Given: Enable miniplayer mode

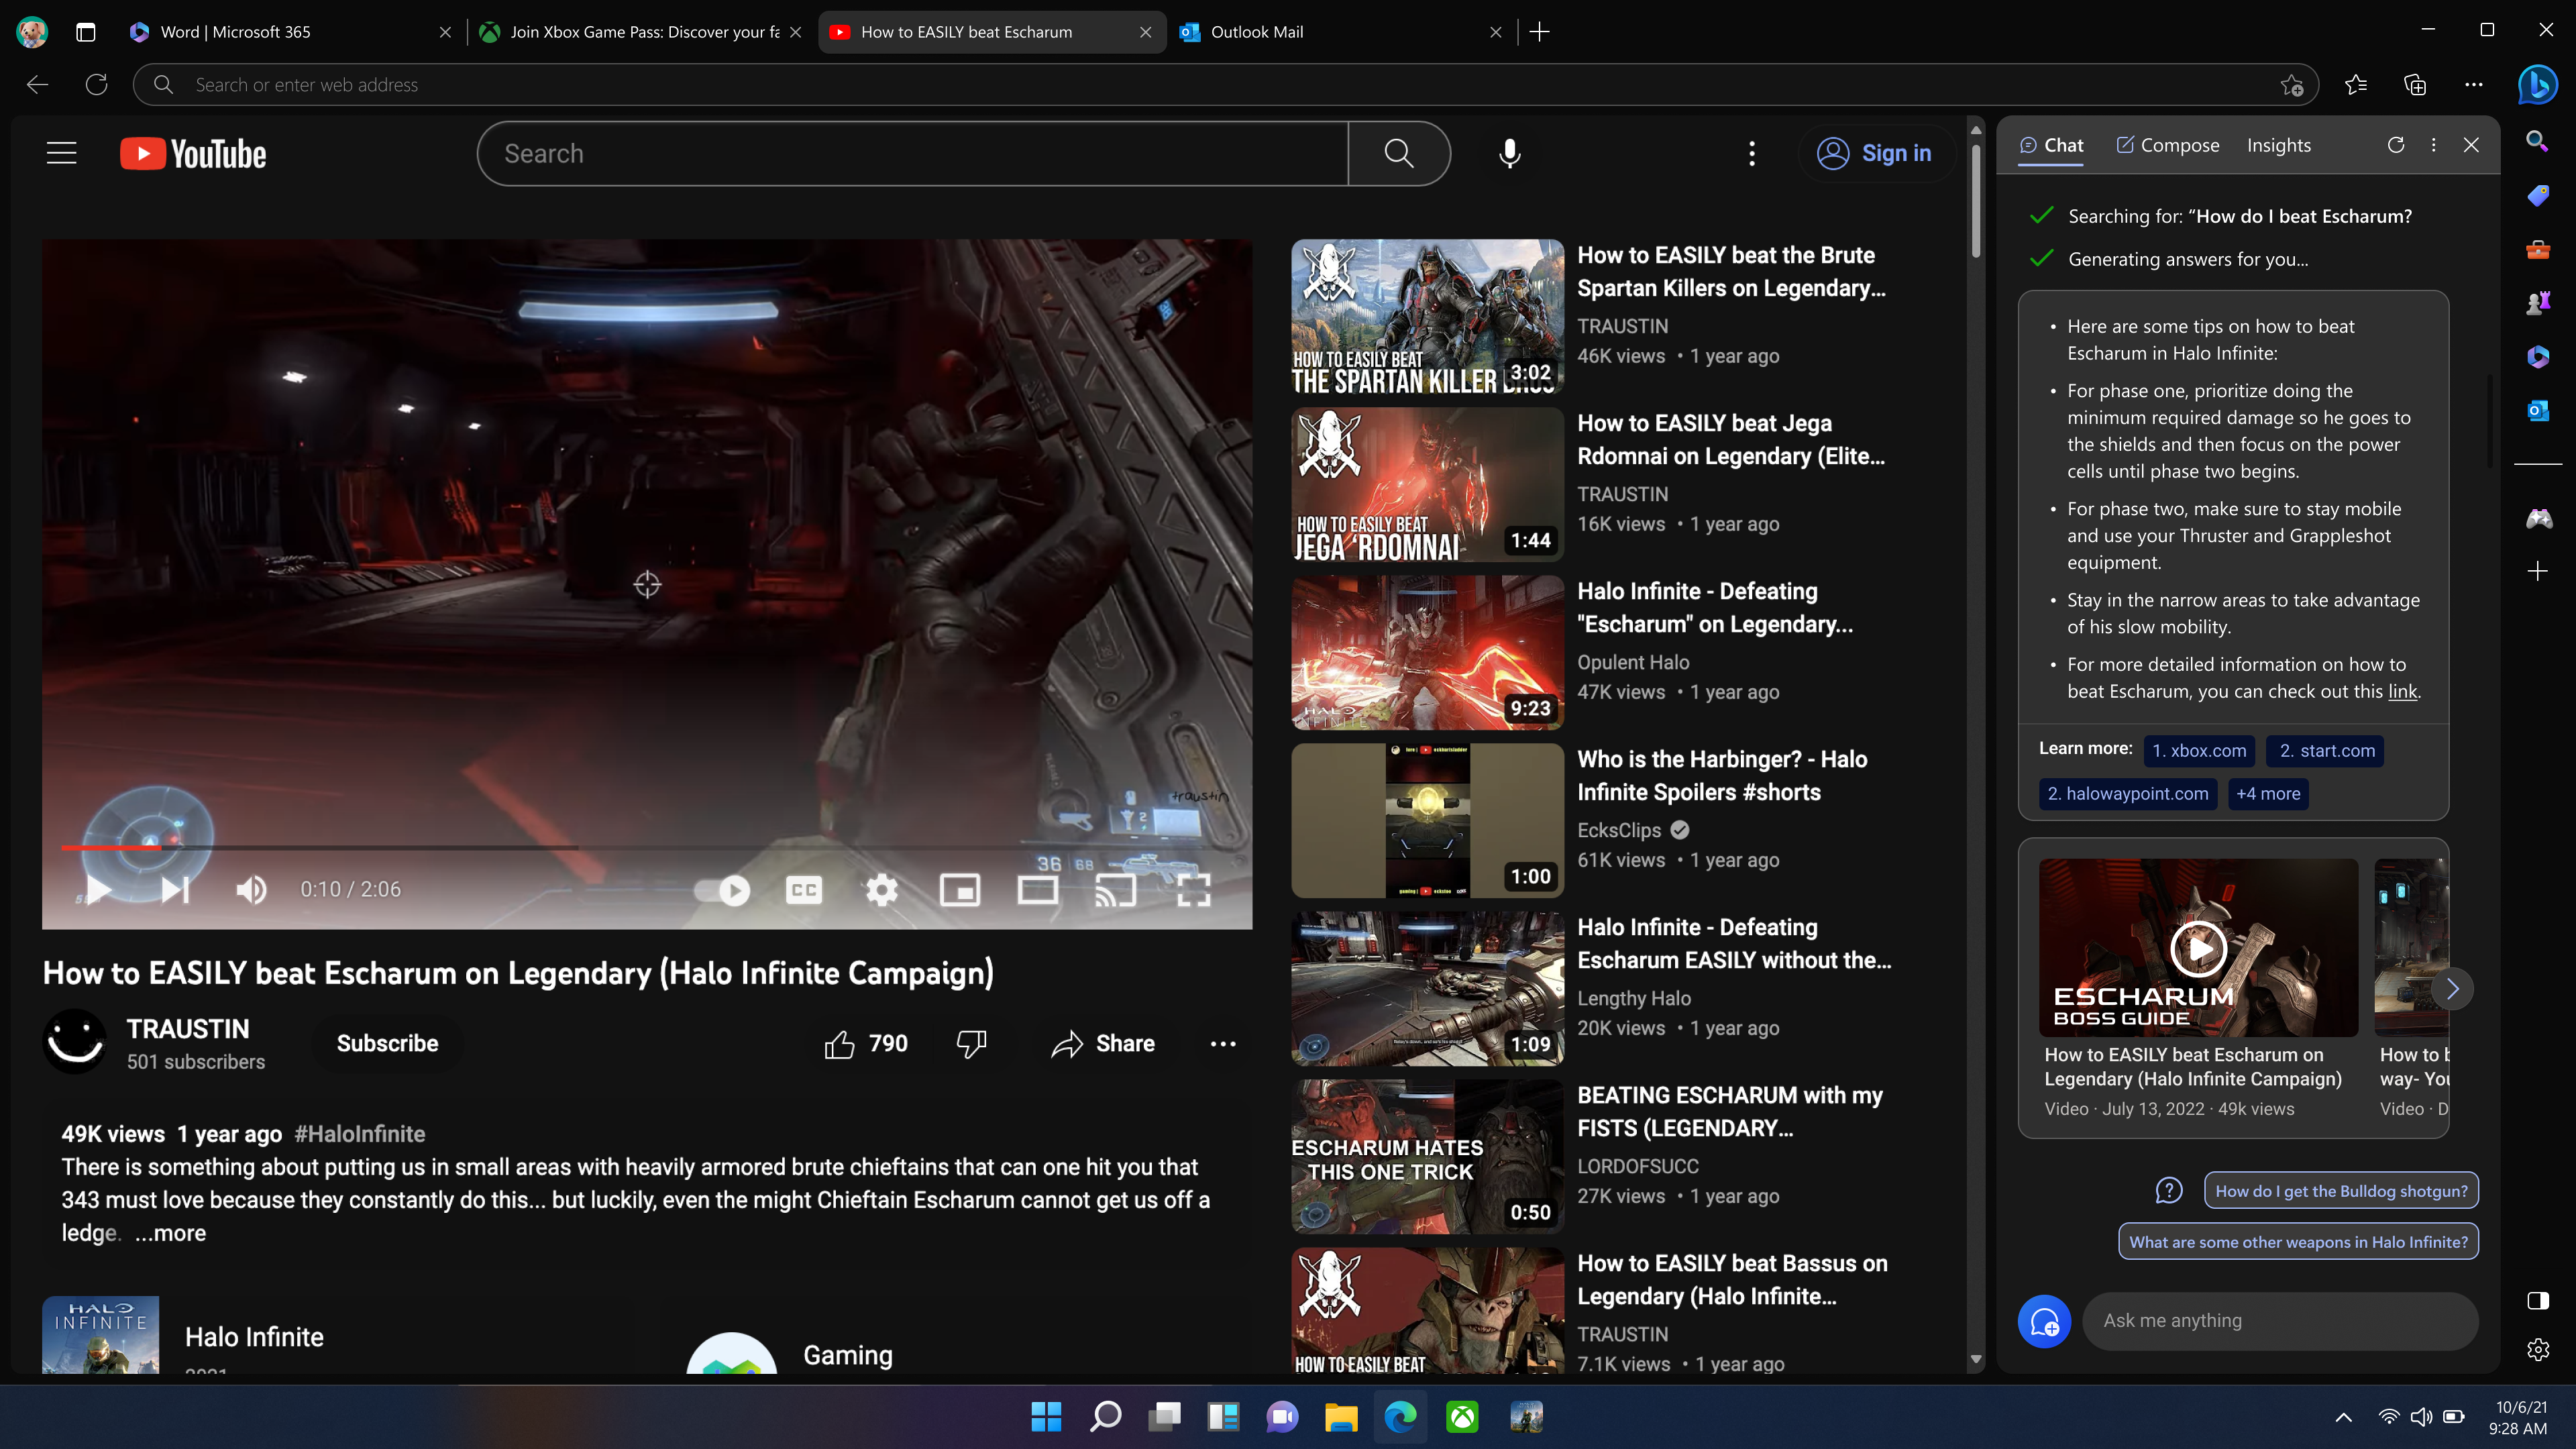Looking at the screenshot, I should coord(960,889).
